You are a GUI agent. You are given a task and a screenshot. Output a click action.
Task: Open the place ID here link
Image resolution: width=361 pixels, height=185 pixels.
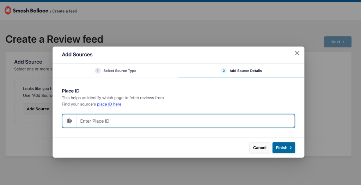point(109,104)
